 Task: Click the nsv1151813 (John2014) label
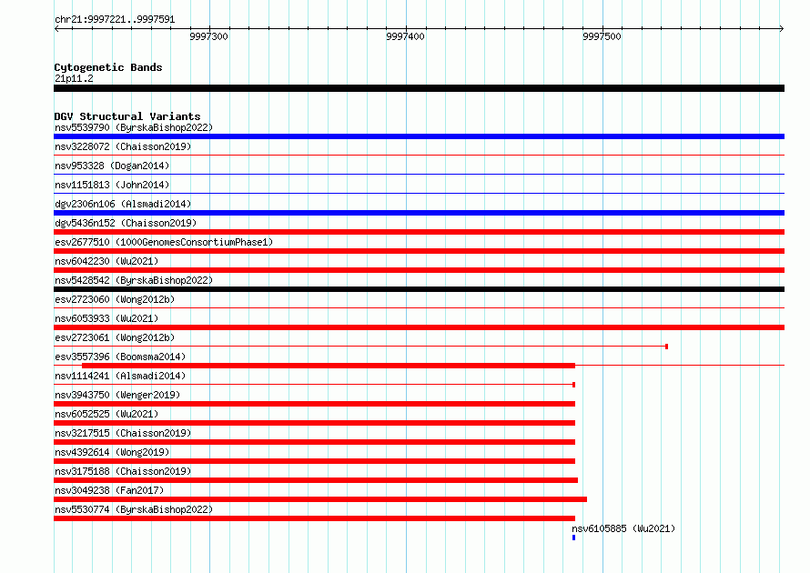click(x=112, y=185)
